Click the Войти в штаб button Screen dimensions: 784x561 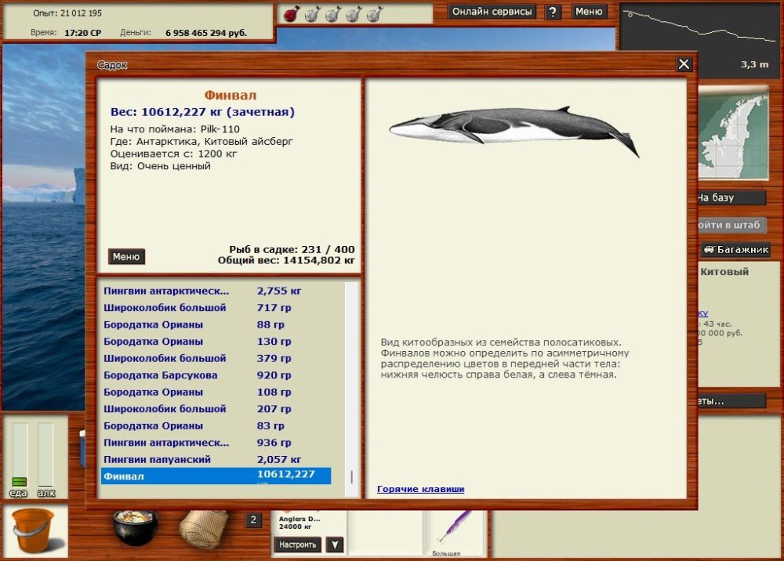pos(731,225)
